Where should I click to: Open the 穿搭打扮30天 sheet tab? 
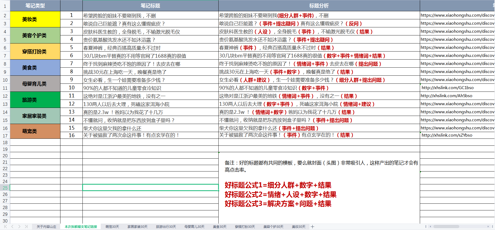[245, 227]
